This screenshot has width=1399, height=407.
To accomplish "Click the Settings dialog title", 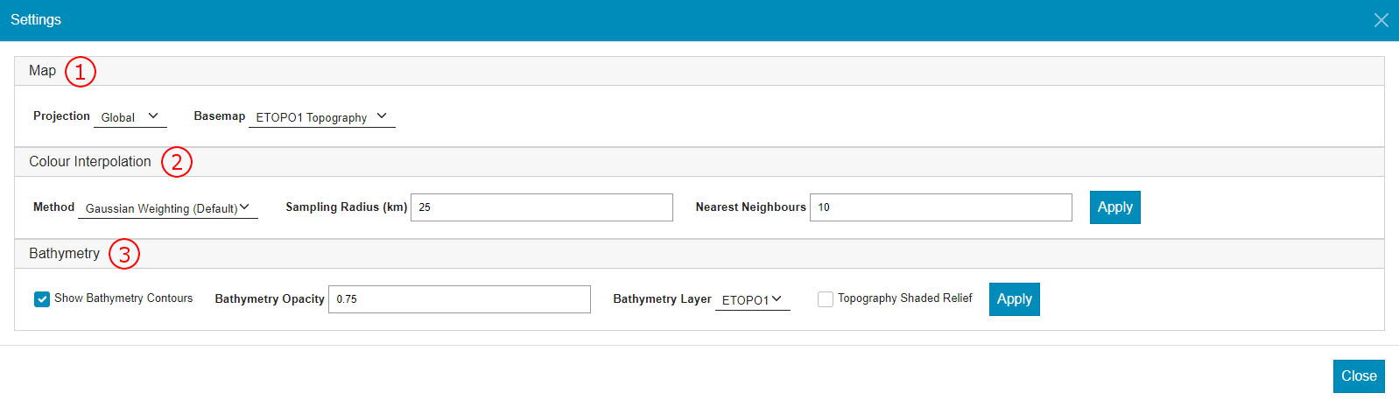I will tap(36, 19).
